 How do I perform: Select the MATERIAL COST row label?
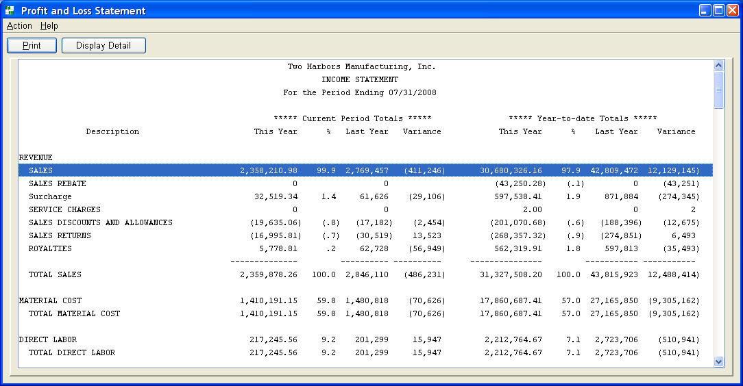(x=50, y=300)
